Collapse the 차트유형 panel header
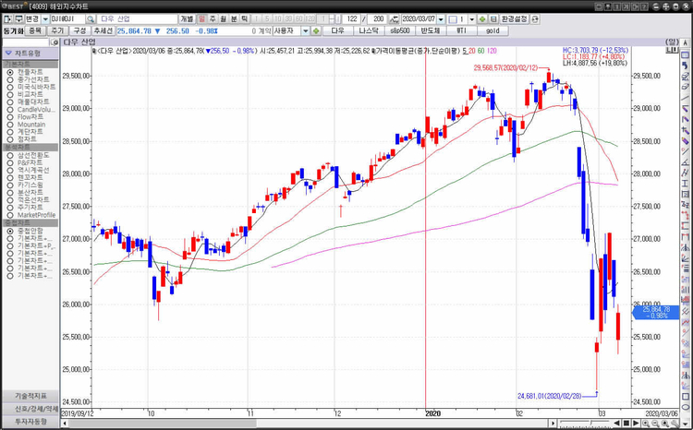The width and height of the screenshot is (693, 430). point(30,54)
